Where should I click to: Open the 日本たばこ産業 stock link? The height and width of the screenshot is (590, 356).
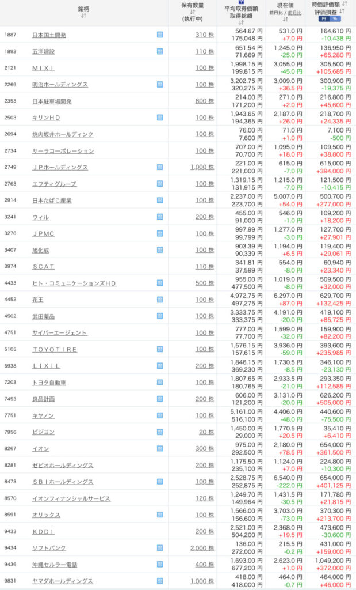pos(52,201)
